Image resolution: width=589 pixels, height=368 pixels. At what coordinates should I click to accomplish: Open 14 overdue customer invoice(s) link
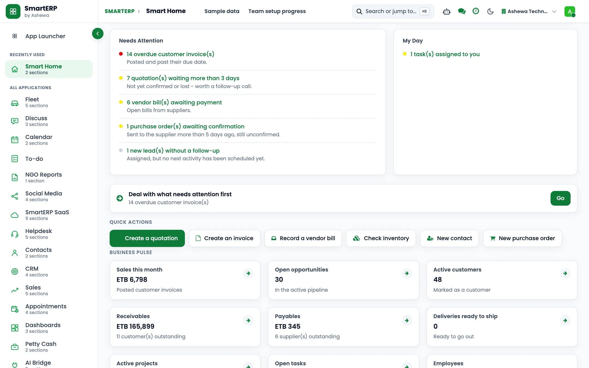pyautogui.click(x=170, y=54)
